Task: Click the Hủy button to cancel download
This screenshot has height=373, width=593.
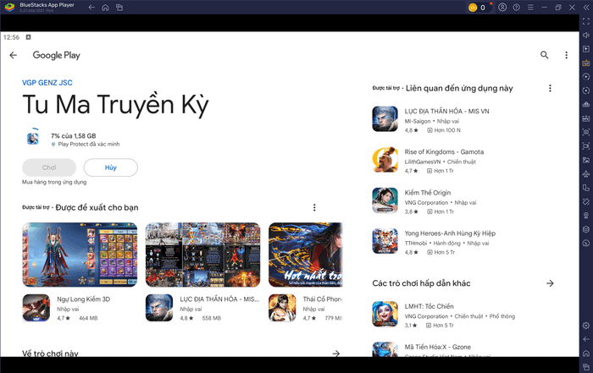Action: [110, 167]
